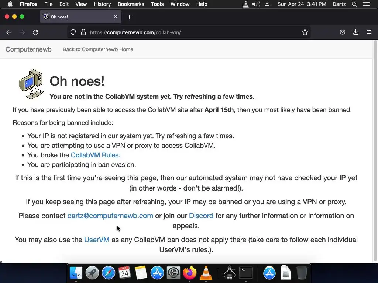
Task: Open the spider-like utility icon in Dock
Action: coord(230,273)
